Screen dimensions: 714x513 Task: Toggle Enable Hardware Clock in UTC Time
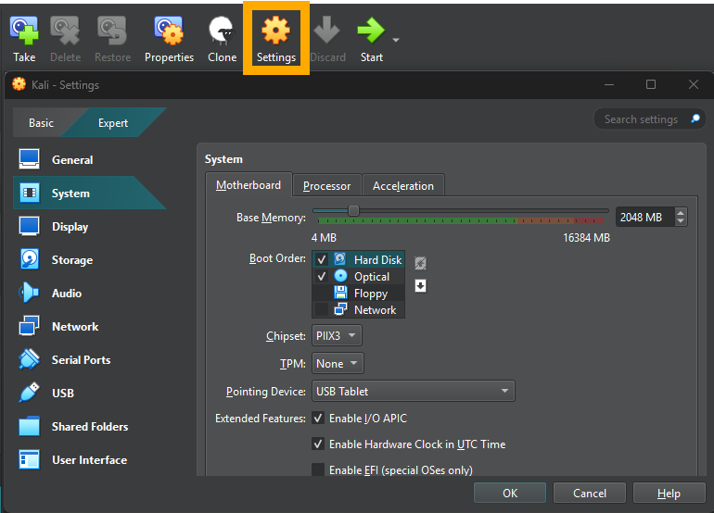click(318, 444)
